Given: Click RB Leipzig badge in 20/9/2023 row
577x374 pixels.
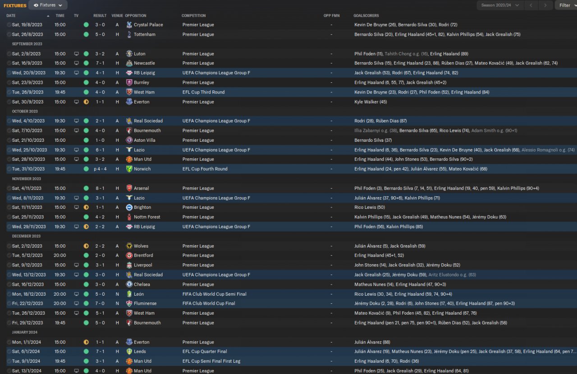Looking at the screenshot, I should [x=129, y=73].
